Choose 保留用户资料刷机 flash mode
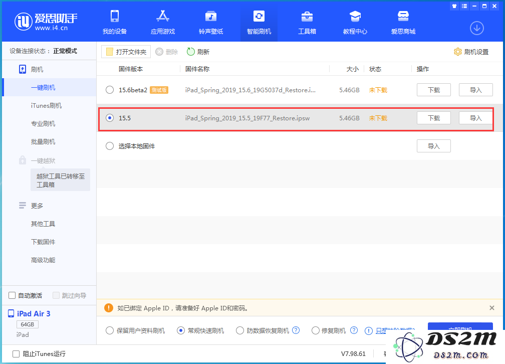 pyautogui.click(x=110, y=330)
